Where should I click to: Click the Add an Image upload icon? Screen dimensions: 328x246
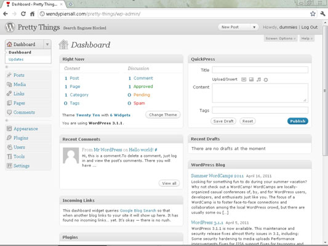[x=244, y=79]
